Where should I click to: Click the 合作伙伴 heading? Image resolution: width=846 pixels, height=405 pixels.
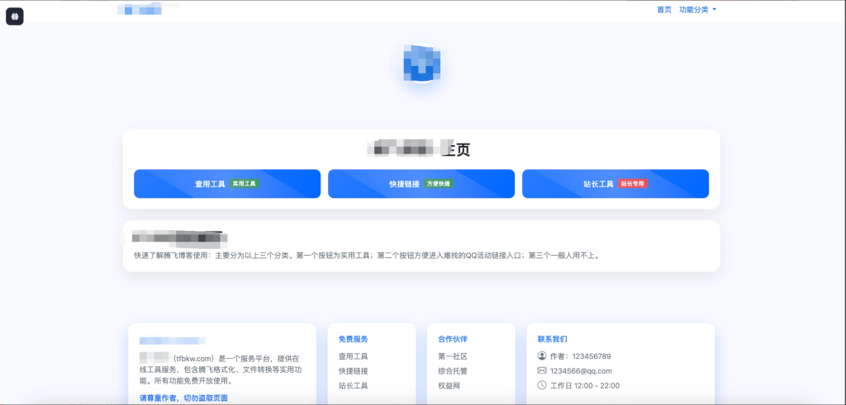[453, 339]
